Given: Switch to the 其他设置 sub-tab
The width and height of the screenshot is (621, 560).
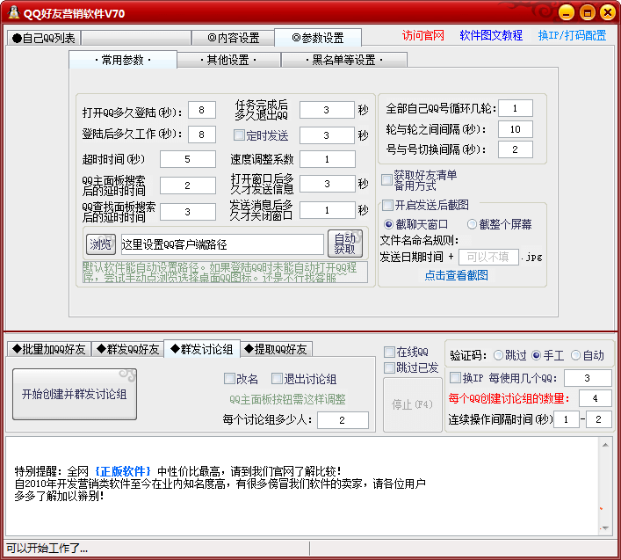Looking at the screenshot, I should [228, 61].
